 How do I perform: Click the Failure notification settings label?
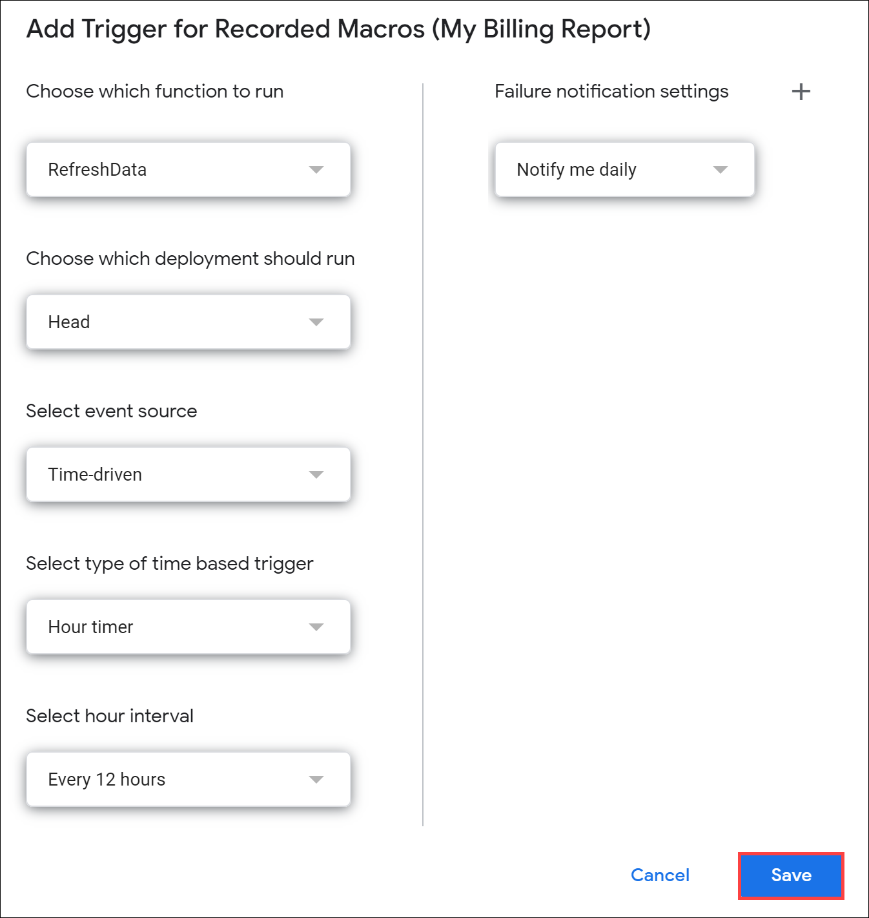611,92
